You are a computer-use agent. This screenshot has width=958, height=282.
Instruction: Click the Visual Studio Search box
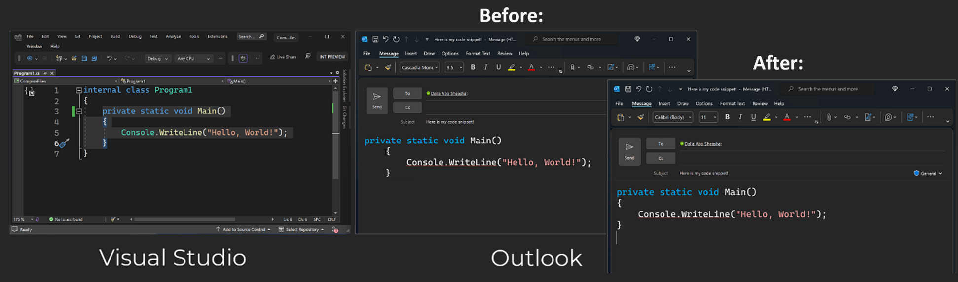[251, 36]
